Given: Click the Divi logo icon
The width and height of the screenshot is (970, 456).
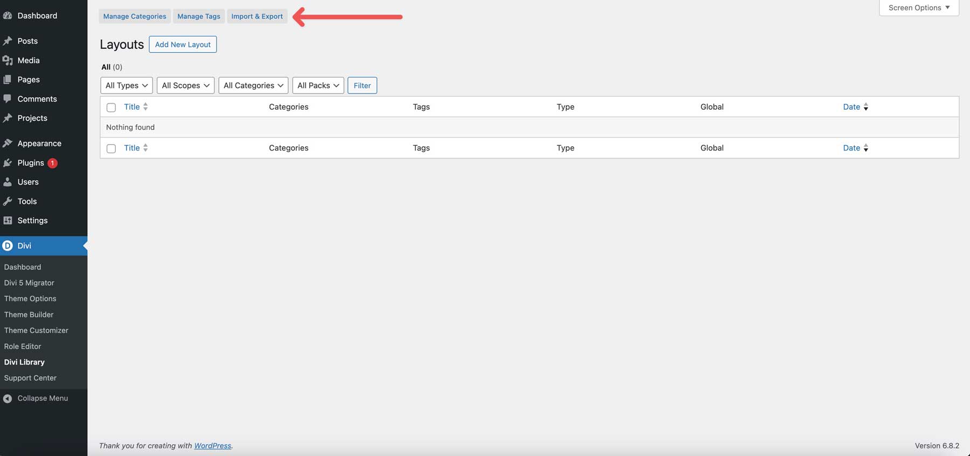Looking at the screenshot, I should [8, 246].
